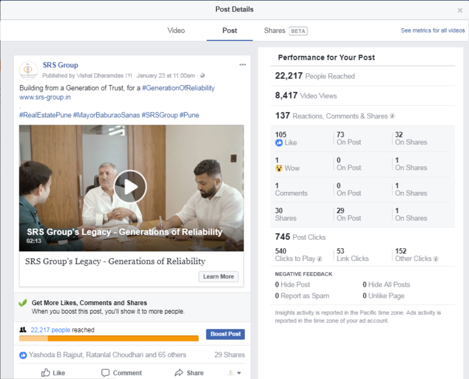
Task: Open the #MayorBaburaoSanas hashtag
Action: click(x=106, y=115)
